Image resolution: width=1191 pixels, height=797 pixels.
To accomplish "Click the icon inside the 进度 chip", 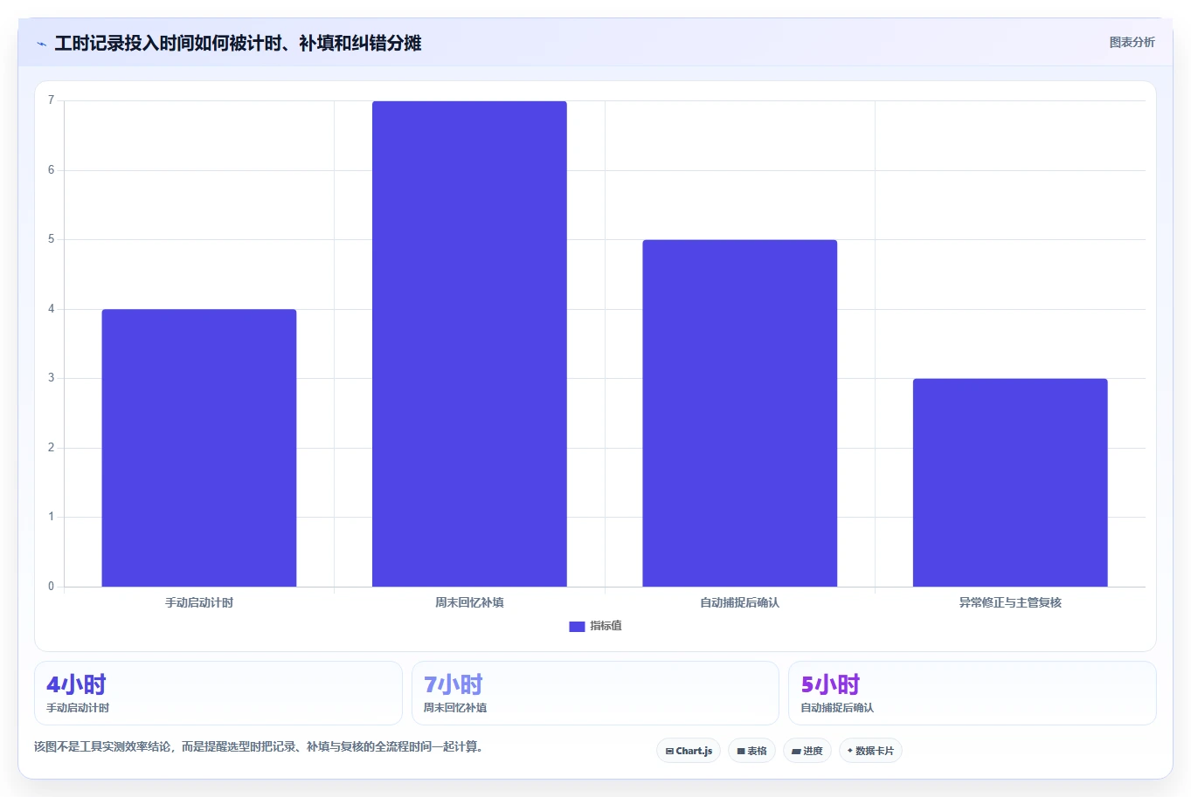I will (x=796, y=751).
